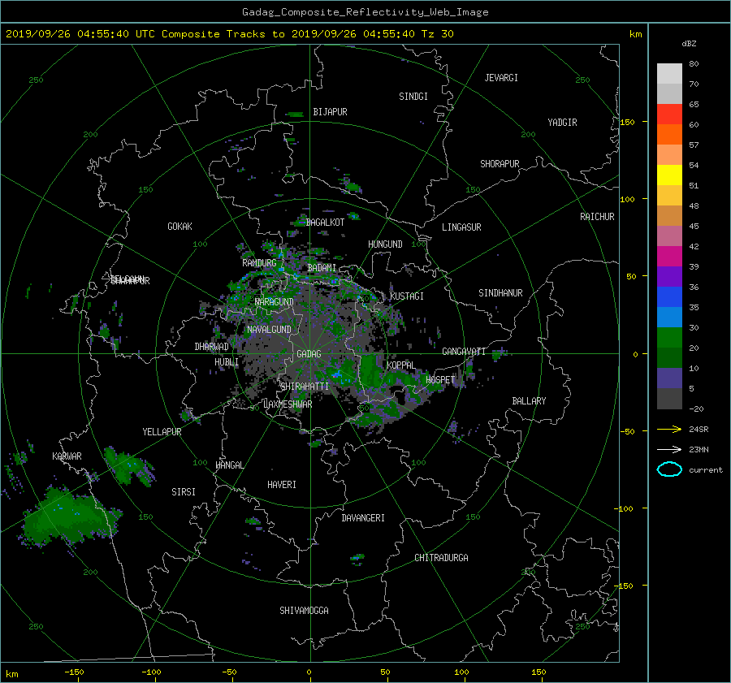This screenshot has width=731, height=683.
Task: Click the Gadag_Composite_Reflectivity_Web_Image title
Action: pos(365,12)
